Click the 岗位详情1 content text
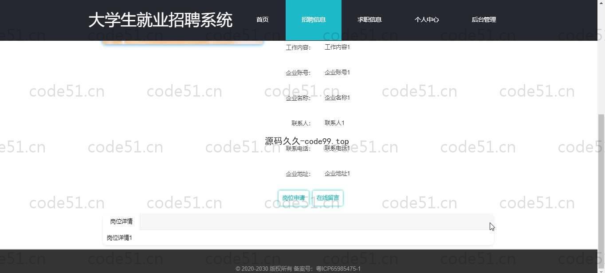Screen dimensions: 605x273 119,238
